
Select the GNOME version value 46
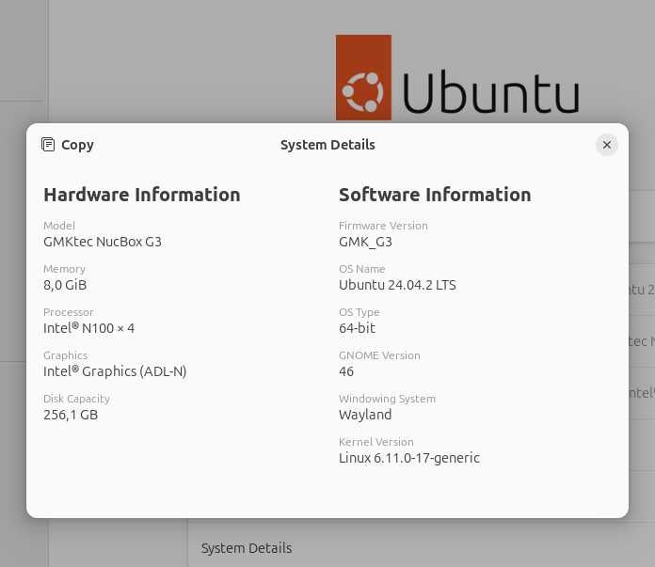346,371
